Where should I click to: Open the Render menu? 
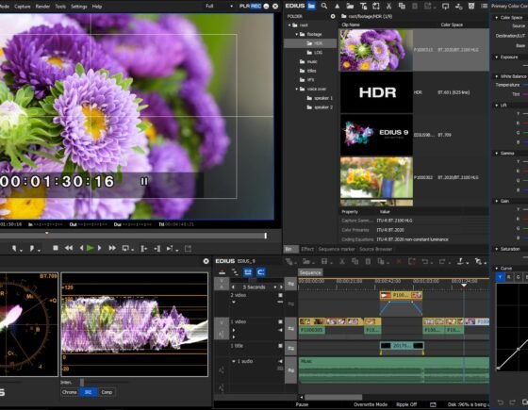[x=42, y=7]
